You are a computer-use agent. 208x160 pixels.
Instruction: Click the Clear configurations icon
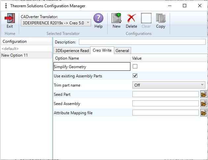click(146, 18)
